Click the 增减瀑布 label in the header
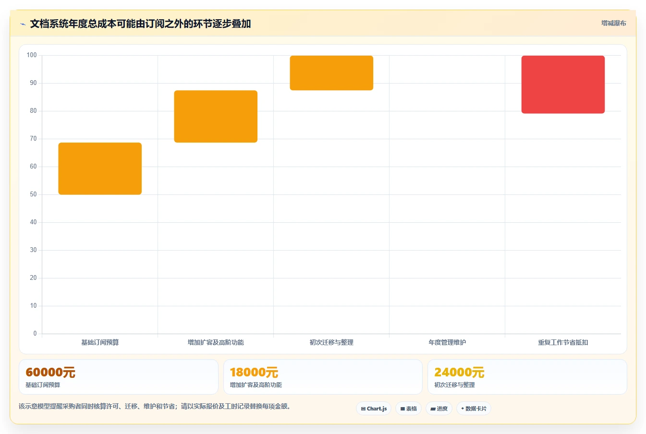Image resolution: width=646 pixels, height=434 pixels. (613, 23)
